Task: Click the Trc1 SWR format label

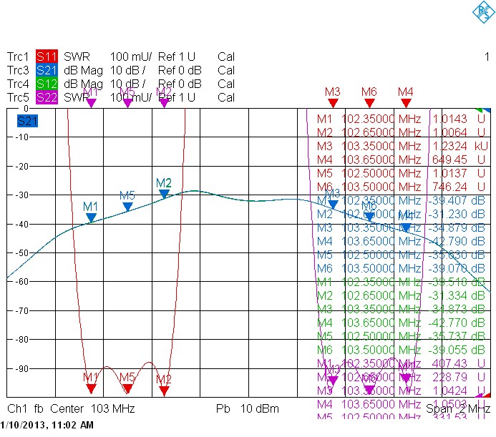Action: [x=77, y=57]
